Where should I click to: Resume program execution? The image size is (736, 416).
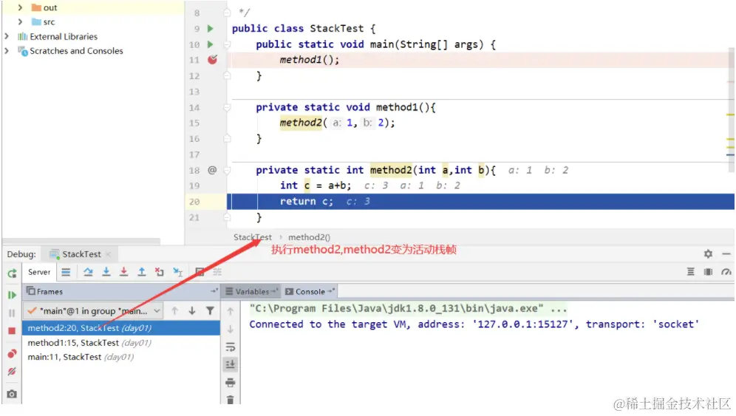[x=13, y=295]
